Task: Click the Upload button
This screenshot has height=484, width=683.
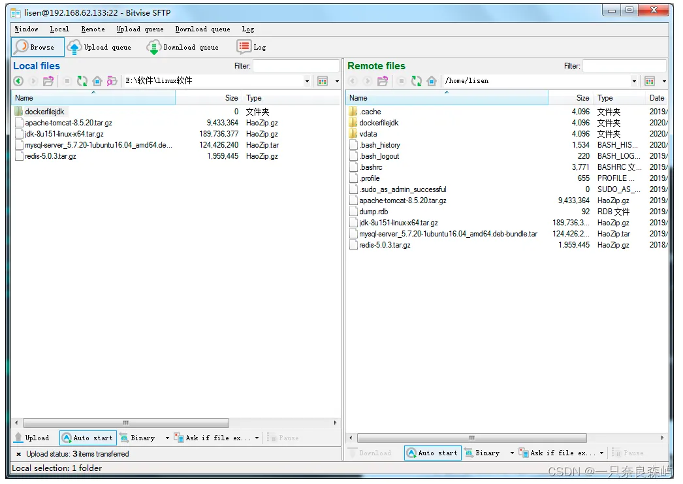Action: (x=32, y=438)
